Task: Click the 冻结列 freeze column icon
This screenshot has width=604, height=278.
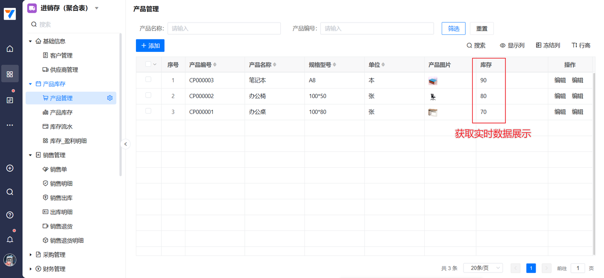Action: tap(539, 45)
